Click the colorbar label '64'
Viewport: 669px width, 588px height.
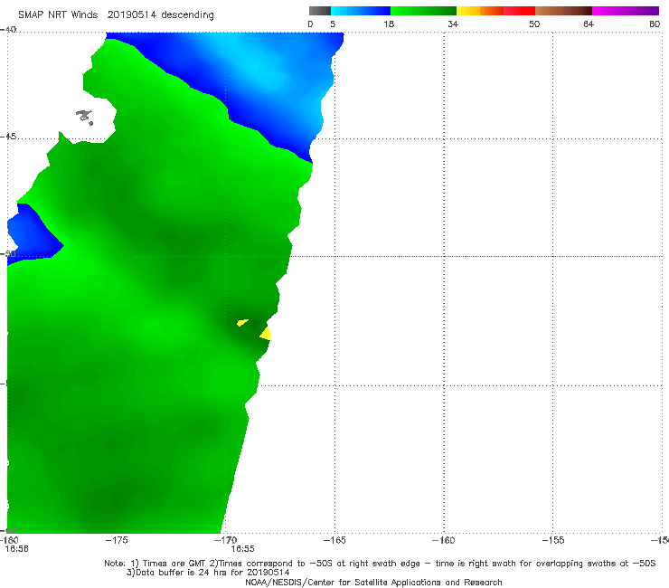[x=589, y=24]
